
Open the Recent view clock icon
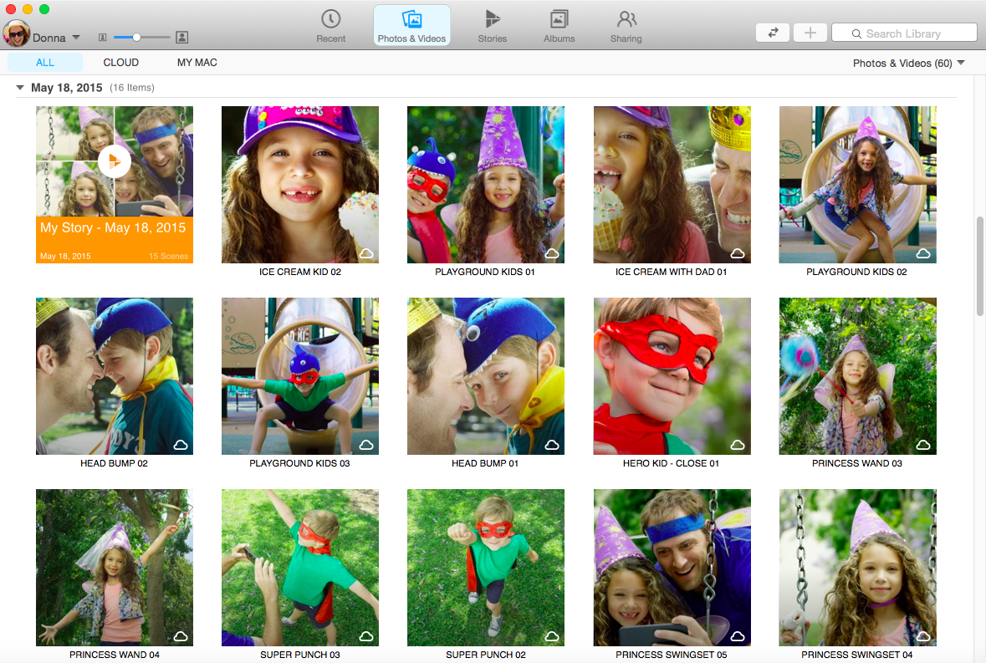[x=331, y=20]
